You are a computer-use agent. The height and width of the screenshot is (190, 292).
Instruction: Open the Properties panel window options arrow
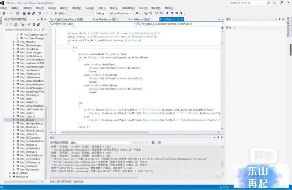(x=276, y=19)
